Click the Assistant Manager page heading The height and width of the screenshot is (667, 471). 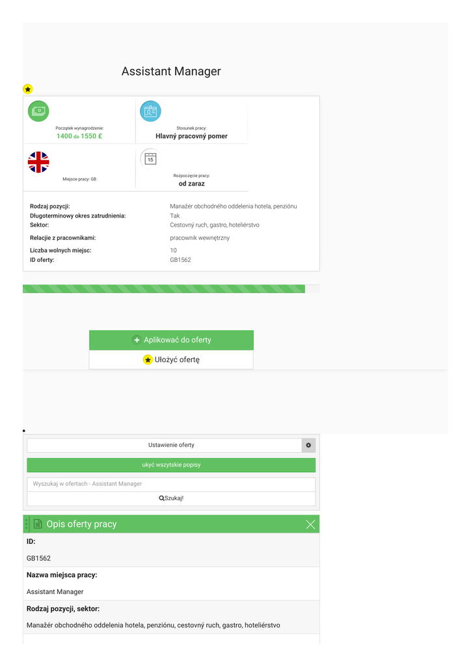(171, 72)
